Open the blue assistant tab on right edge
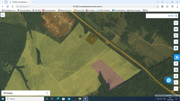This screenshot has height=101, width=180. 177,57
